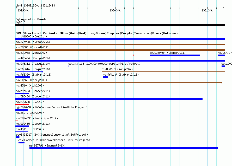
Task: Click the nsv595435 (Cooper2011) blue bar
Action: [22, 126]
